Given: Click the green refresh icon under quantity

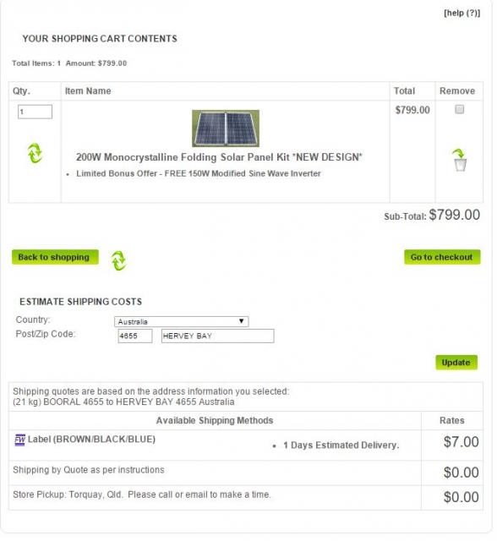Looking at the screenshot, I should click(x=35, y=153).
